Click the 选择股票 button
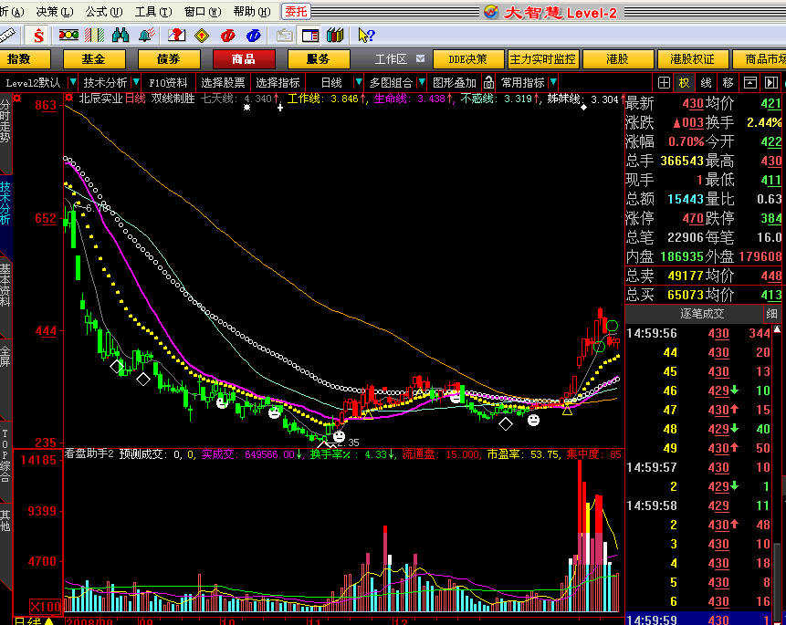Image resolution: width=786 pixels, height=625 pixels. [223, 83]
